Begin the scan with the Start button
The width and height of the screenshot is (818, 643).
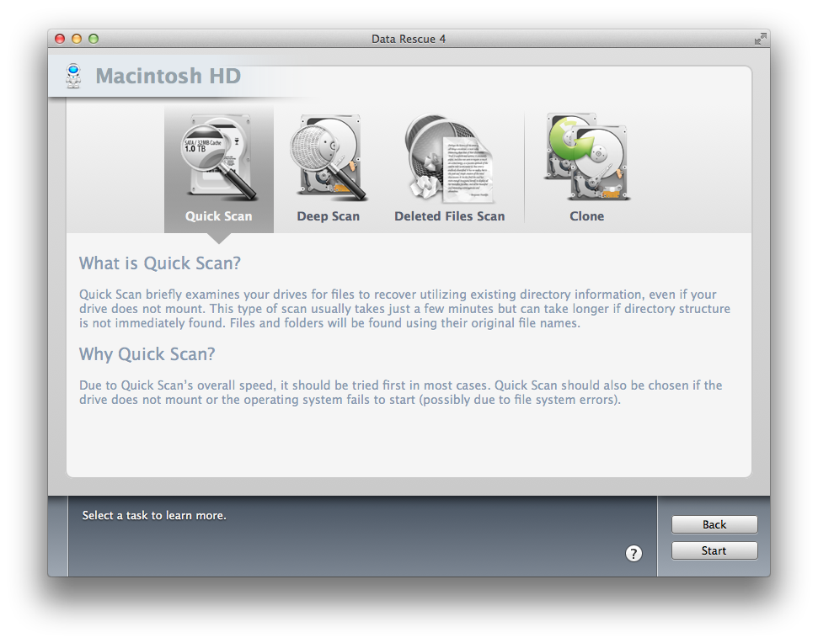coord(714,550)
